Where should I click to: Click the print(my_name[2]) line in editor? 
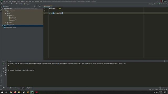[56, 13]
